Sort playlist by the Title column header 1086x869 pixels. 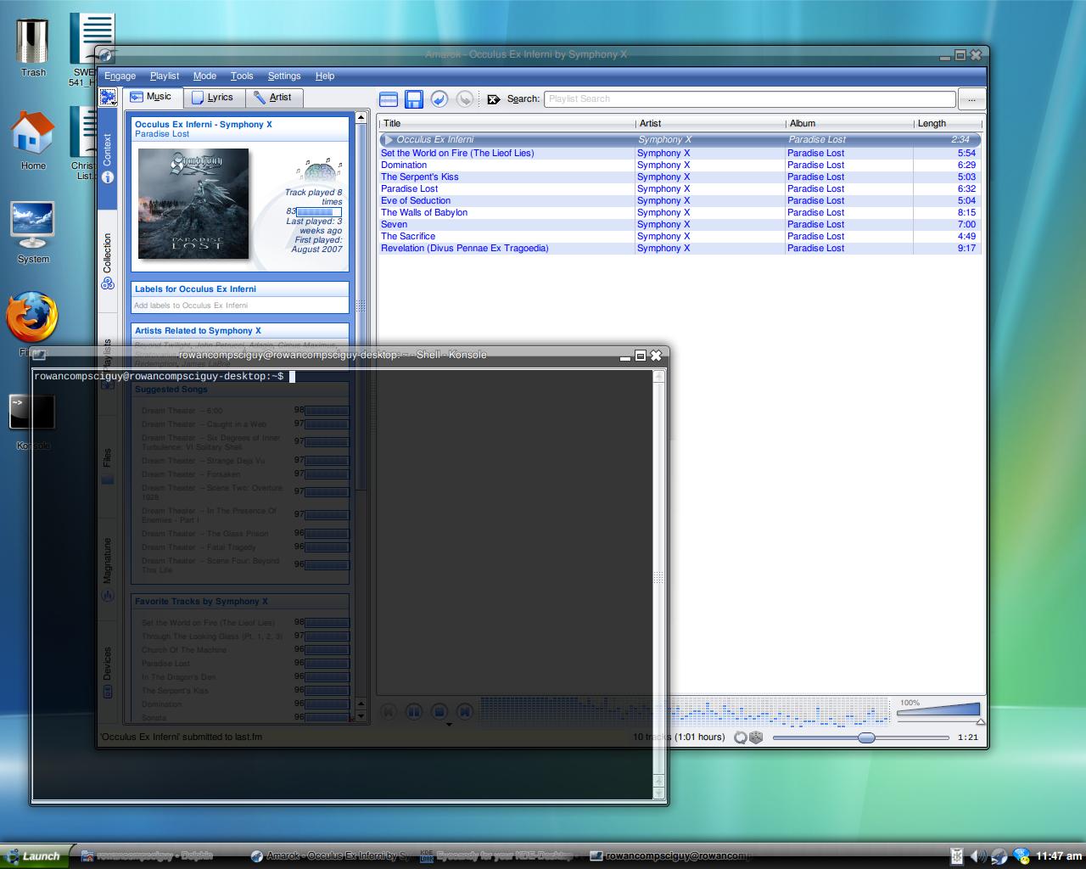pos(507,124)
